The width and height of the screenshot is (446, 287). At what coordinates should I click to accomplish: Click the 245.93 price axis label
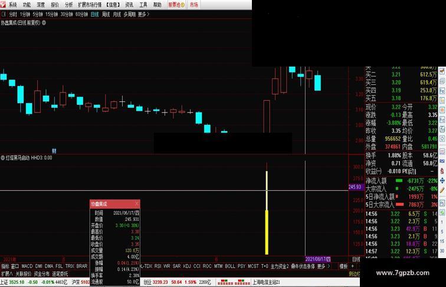(355, 187)
